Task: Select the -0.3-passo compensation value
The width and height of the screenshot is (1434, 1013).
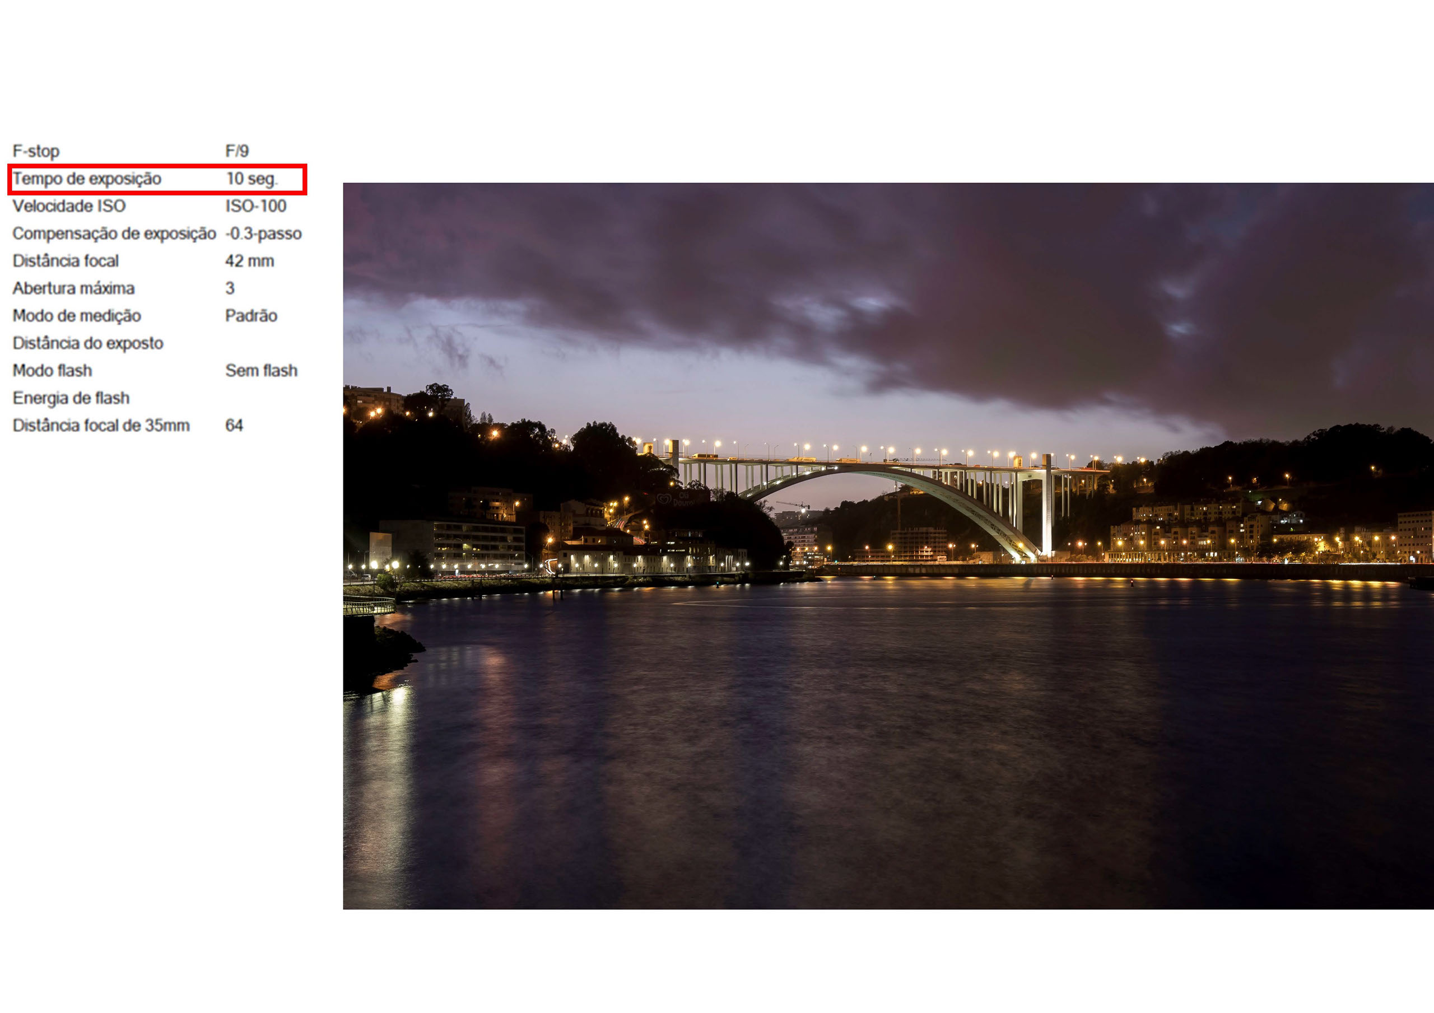Action: pyautogui.click(x=264, y=234)
